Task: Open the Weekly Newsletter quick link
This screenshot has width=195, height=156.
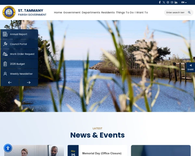Action: tap(19, 74)
